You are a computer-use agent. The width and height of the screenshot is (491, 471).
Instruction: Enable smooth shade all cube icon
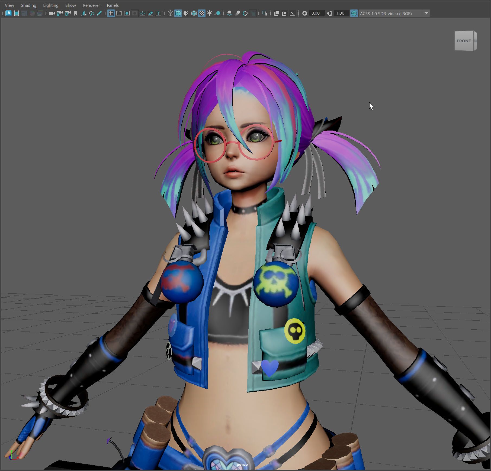pyautogui.click(x=178, y=13)
